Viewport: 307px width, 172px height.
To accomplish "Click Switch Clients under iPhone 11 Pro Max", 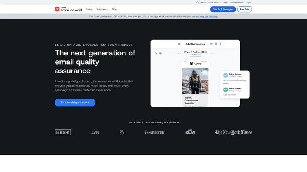I will (x=195, y=55).
